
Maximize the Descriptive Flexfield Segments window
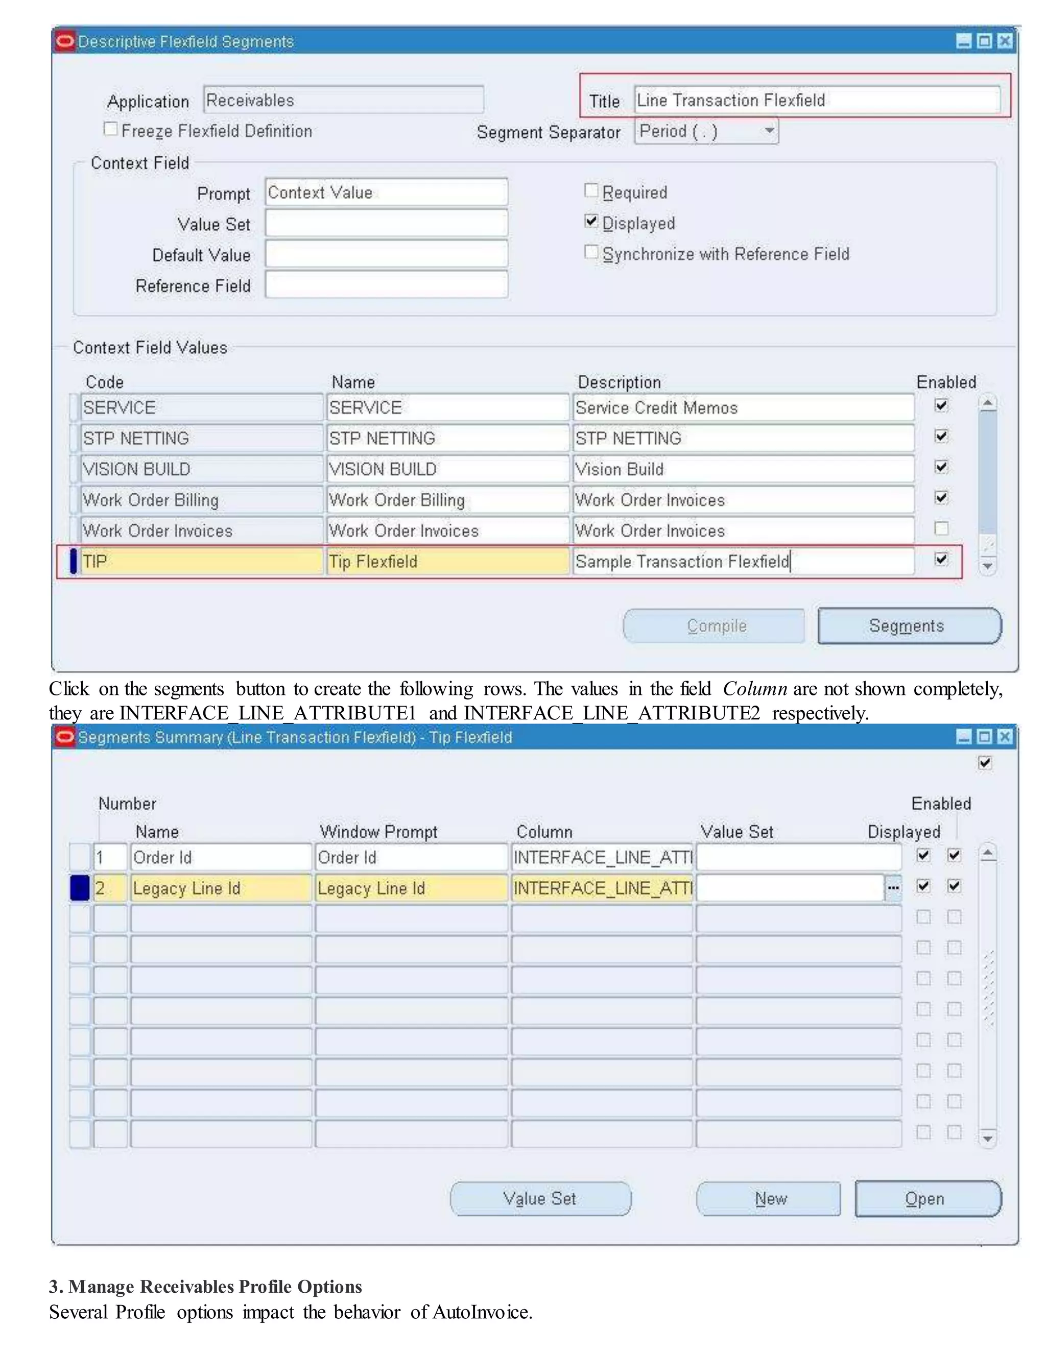coord(984,41)
